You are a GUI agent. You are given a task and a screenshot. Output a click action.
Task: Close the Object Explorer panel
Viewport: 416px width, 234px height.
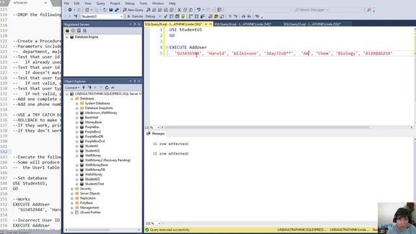pos(139,81)
